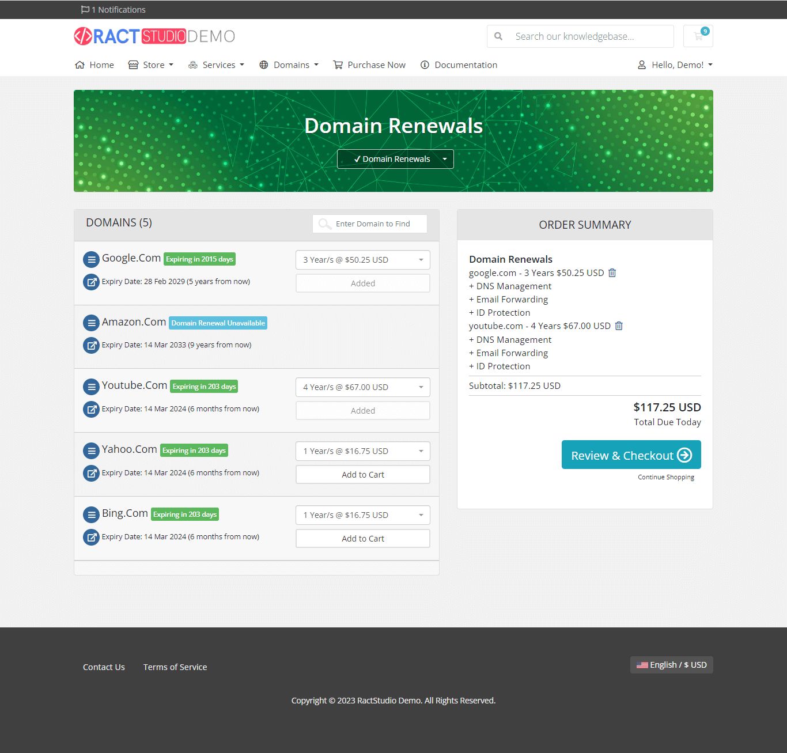Image resolution: width=787 pixels, height=753 pixels.
Task: Click the Yahoo.Com external link icon
Action: [91, 474]
